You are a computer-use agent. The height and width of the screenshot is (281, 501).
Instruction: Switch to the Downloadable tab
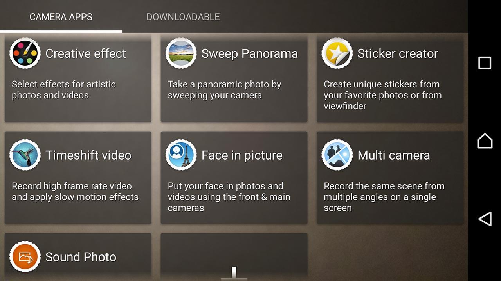click(183, 17)
